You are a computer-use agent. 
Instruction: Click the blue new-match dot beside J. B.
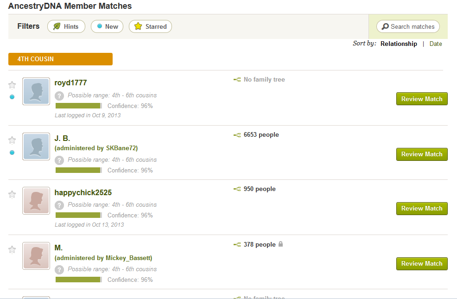(12, 153)
